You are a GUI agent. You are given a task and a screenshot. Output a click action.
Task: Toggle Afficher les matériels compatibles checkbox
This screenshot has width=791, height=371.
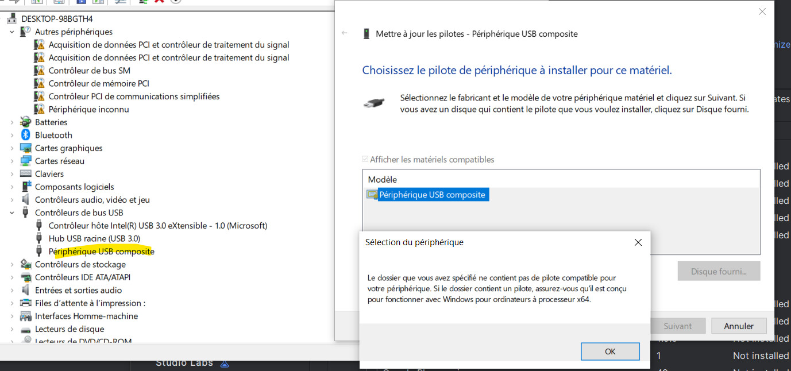click(x=366, y=160)
